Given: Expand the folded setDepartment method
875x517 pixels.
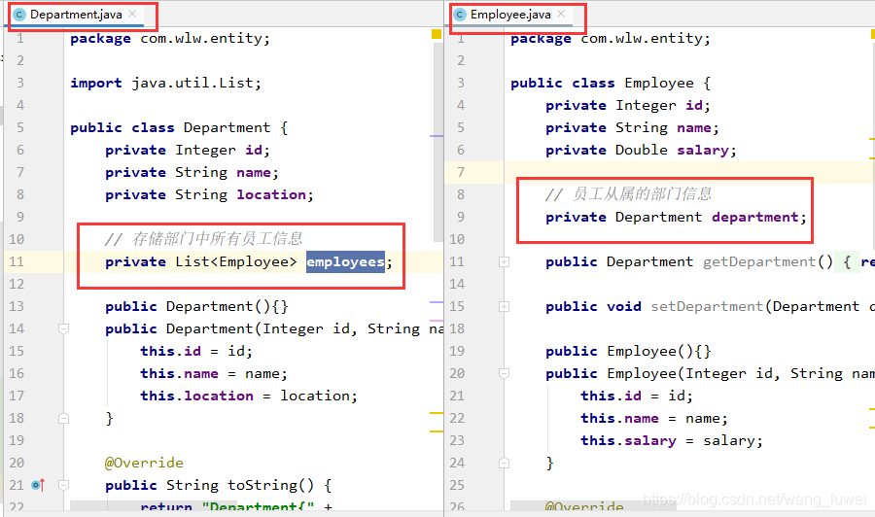Looking at the screenshot, I should click(x=504, y=307).
